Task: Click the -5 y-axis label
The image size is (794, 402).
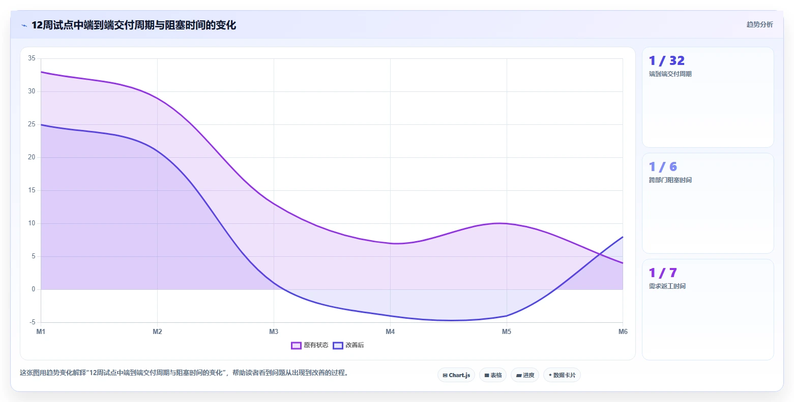Action: pyautogui.click(x=33, y=322)
